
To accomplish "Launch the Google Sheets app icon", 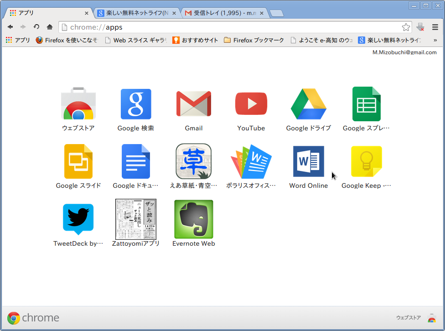I will 367,104.
